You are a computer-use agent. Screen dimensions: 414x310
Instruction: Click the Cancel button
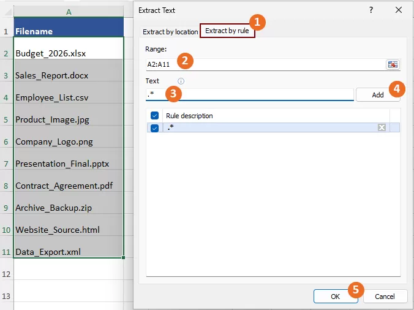(385, 297)
